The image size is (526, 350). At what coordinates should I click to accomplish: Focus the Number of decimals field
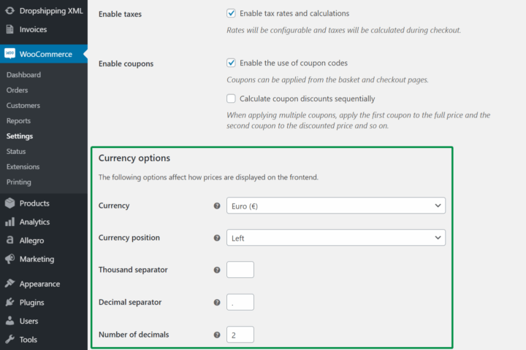coord(240,335)
